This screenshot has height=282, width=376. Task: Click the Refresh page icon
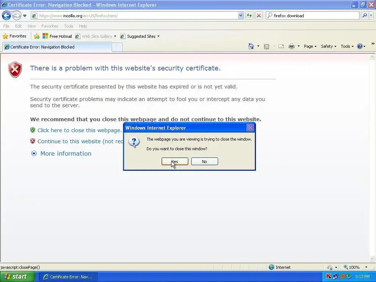(x=249, y=15)
